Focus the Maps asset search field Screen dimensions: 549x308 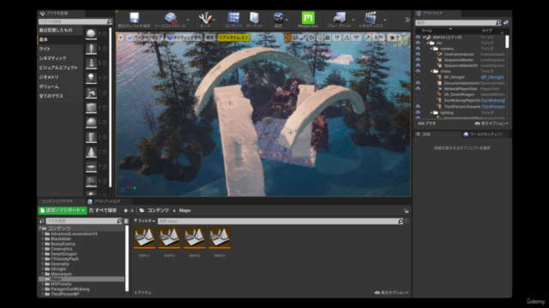tap(281, 222)
